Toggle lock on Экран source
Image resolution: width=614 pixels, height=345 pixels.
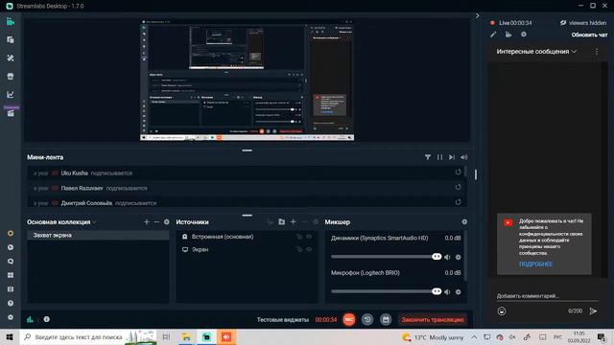(x=299, y=249)
